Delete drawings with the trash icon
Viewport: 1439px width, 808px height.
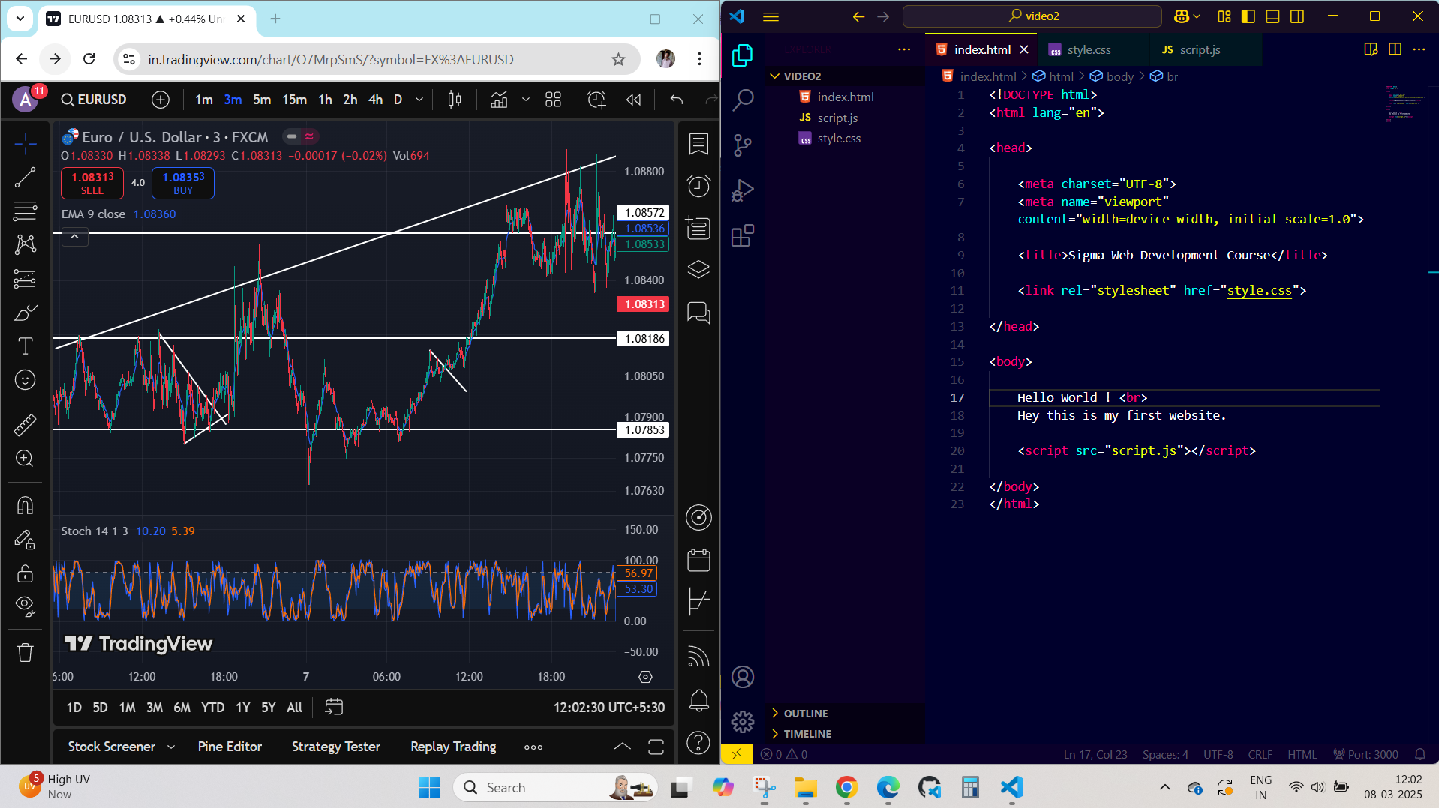[x=25, y=652]
